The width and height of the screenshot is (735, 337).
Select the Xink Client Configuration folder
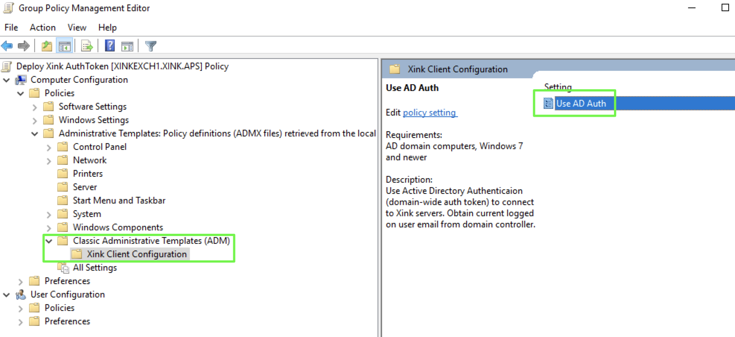(136, 254)
